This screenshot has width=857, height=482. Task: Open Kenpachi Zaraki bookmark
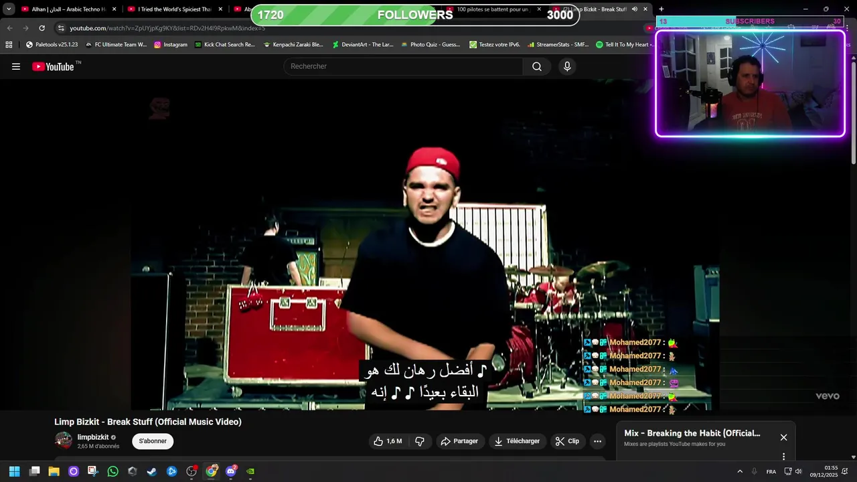pos(293,45)
